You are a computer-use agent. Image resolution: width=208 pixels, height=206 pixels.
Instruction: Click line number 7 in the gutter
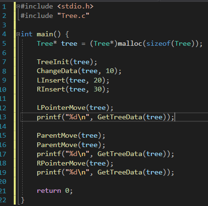pos(4,62)
